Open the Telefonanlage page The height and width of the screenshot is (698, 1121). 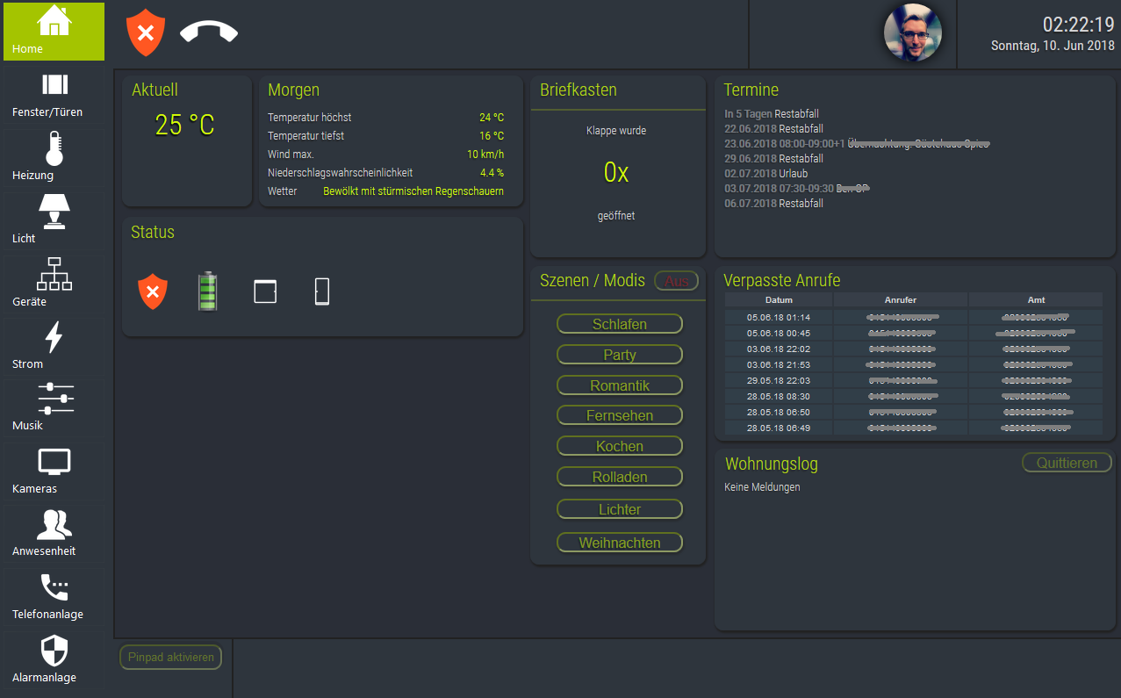(x=54, y=597)
